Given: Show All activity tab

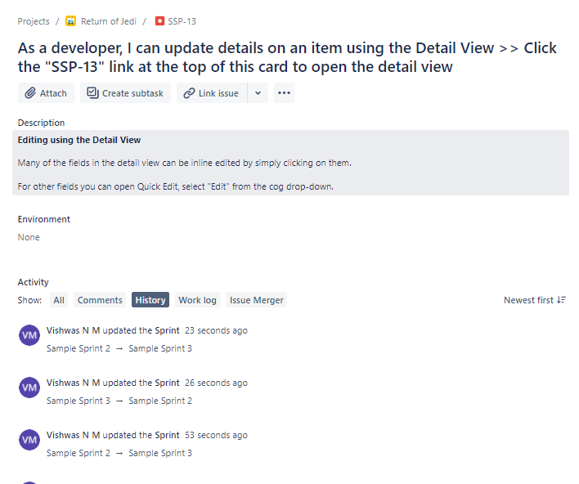Looking at the screenshot, I should click(x=59, y=300).
